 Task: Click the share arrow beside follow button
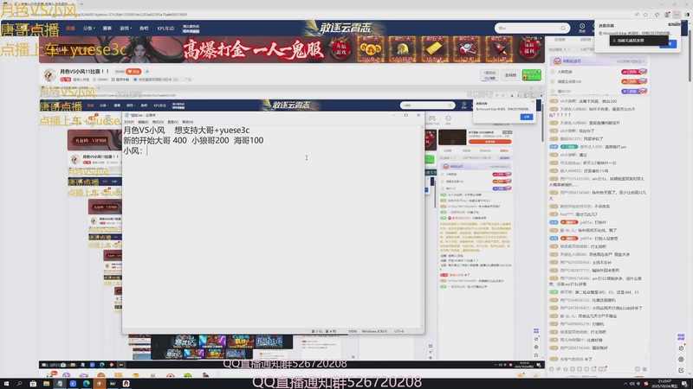(146, 72)
